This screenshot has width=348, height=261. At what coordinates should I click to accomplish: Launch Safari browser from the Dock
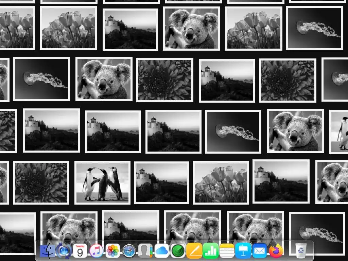tap(129, 251)
